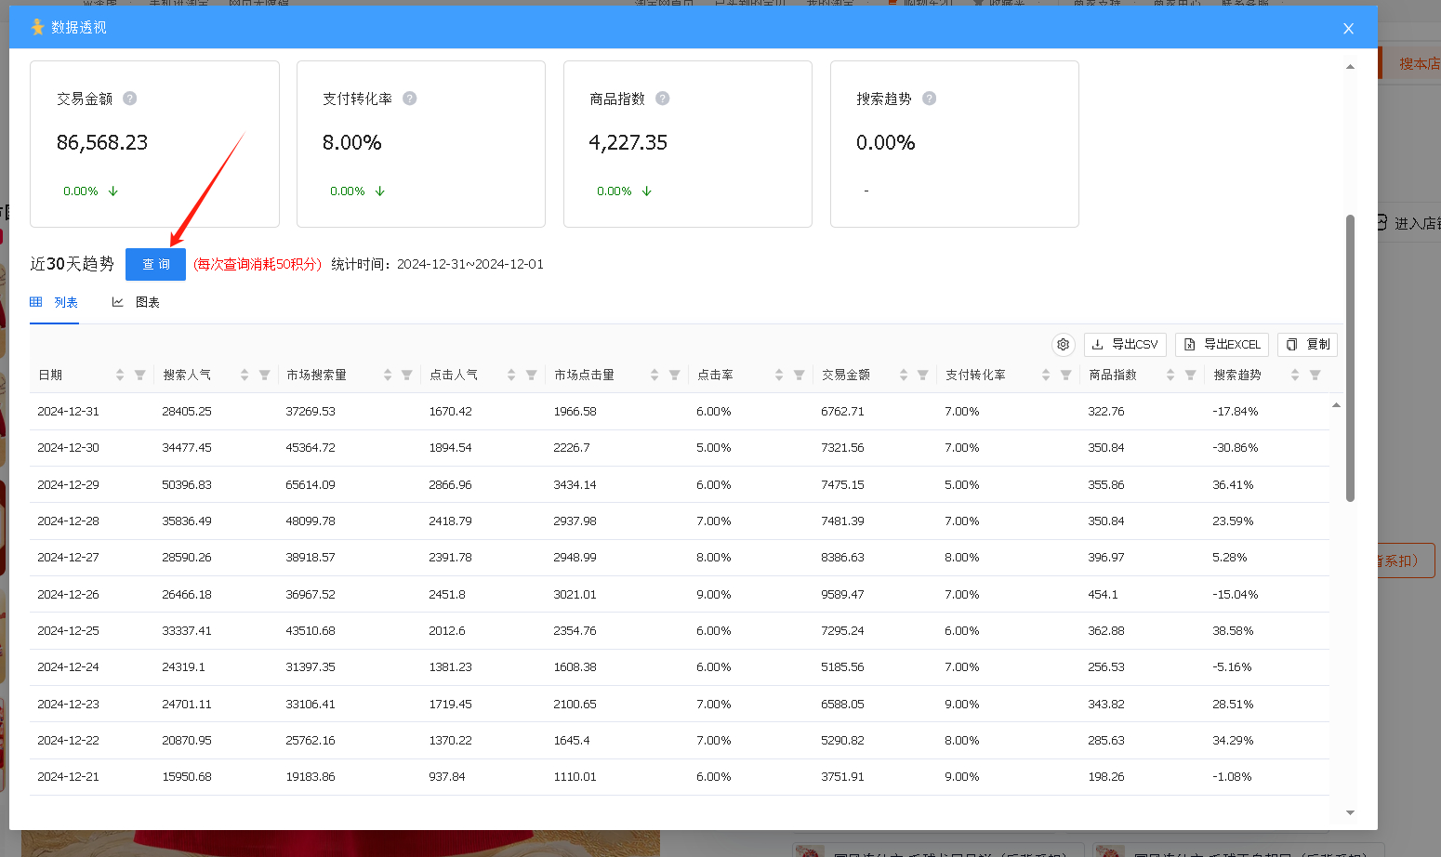Sort by 市场搜索量 column sort arrows
Viewport: 1441px width, 857px height.
pos(388,375)
